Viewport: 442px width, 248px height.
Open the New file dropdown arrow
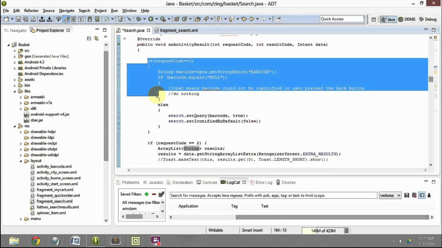(12, 19)
